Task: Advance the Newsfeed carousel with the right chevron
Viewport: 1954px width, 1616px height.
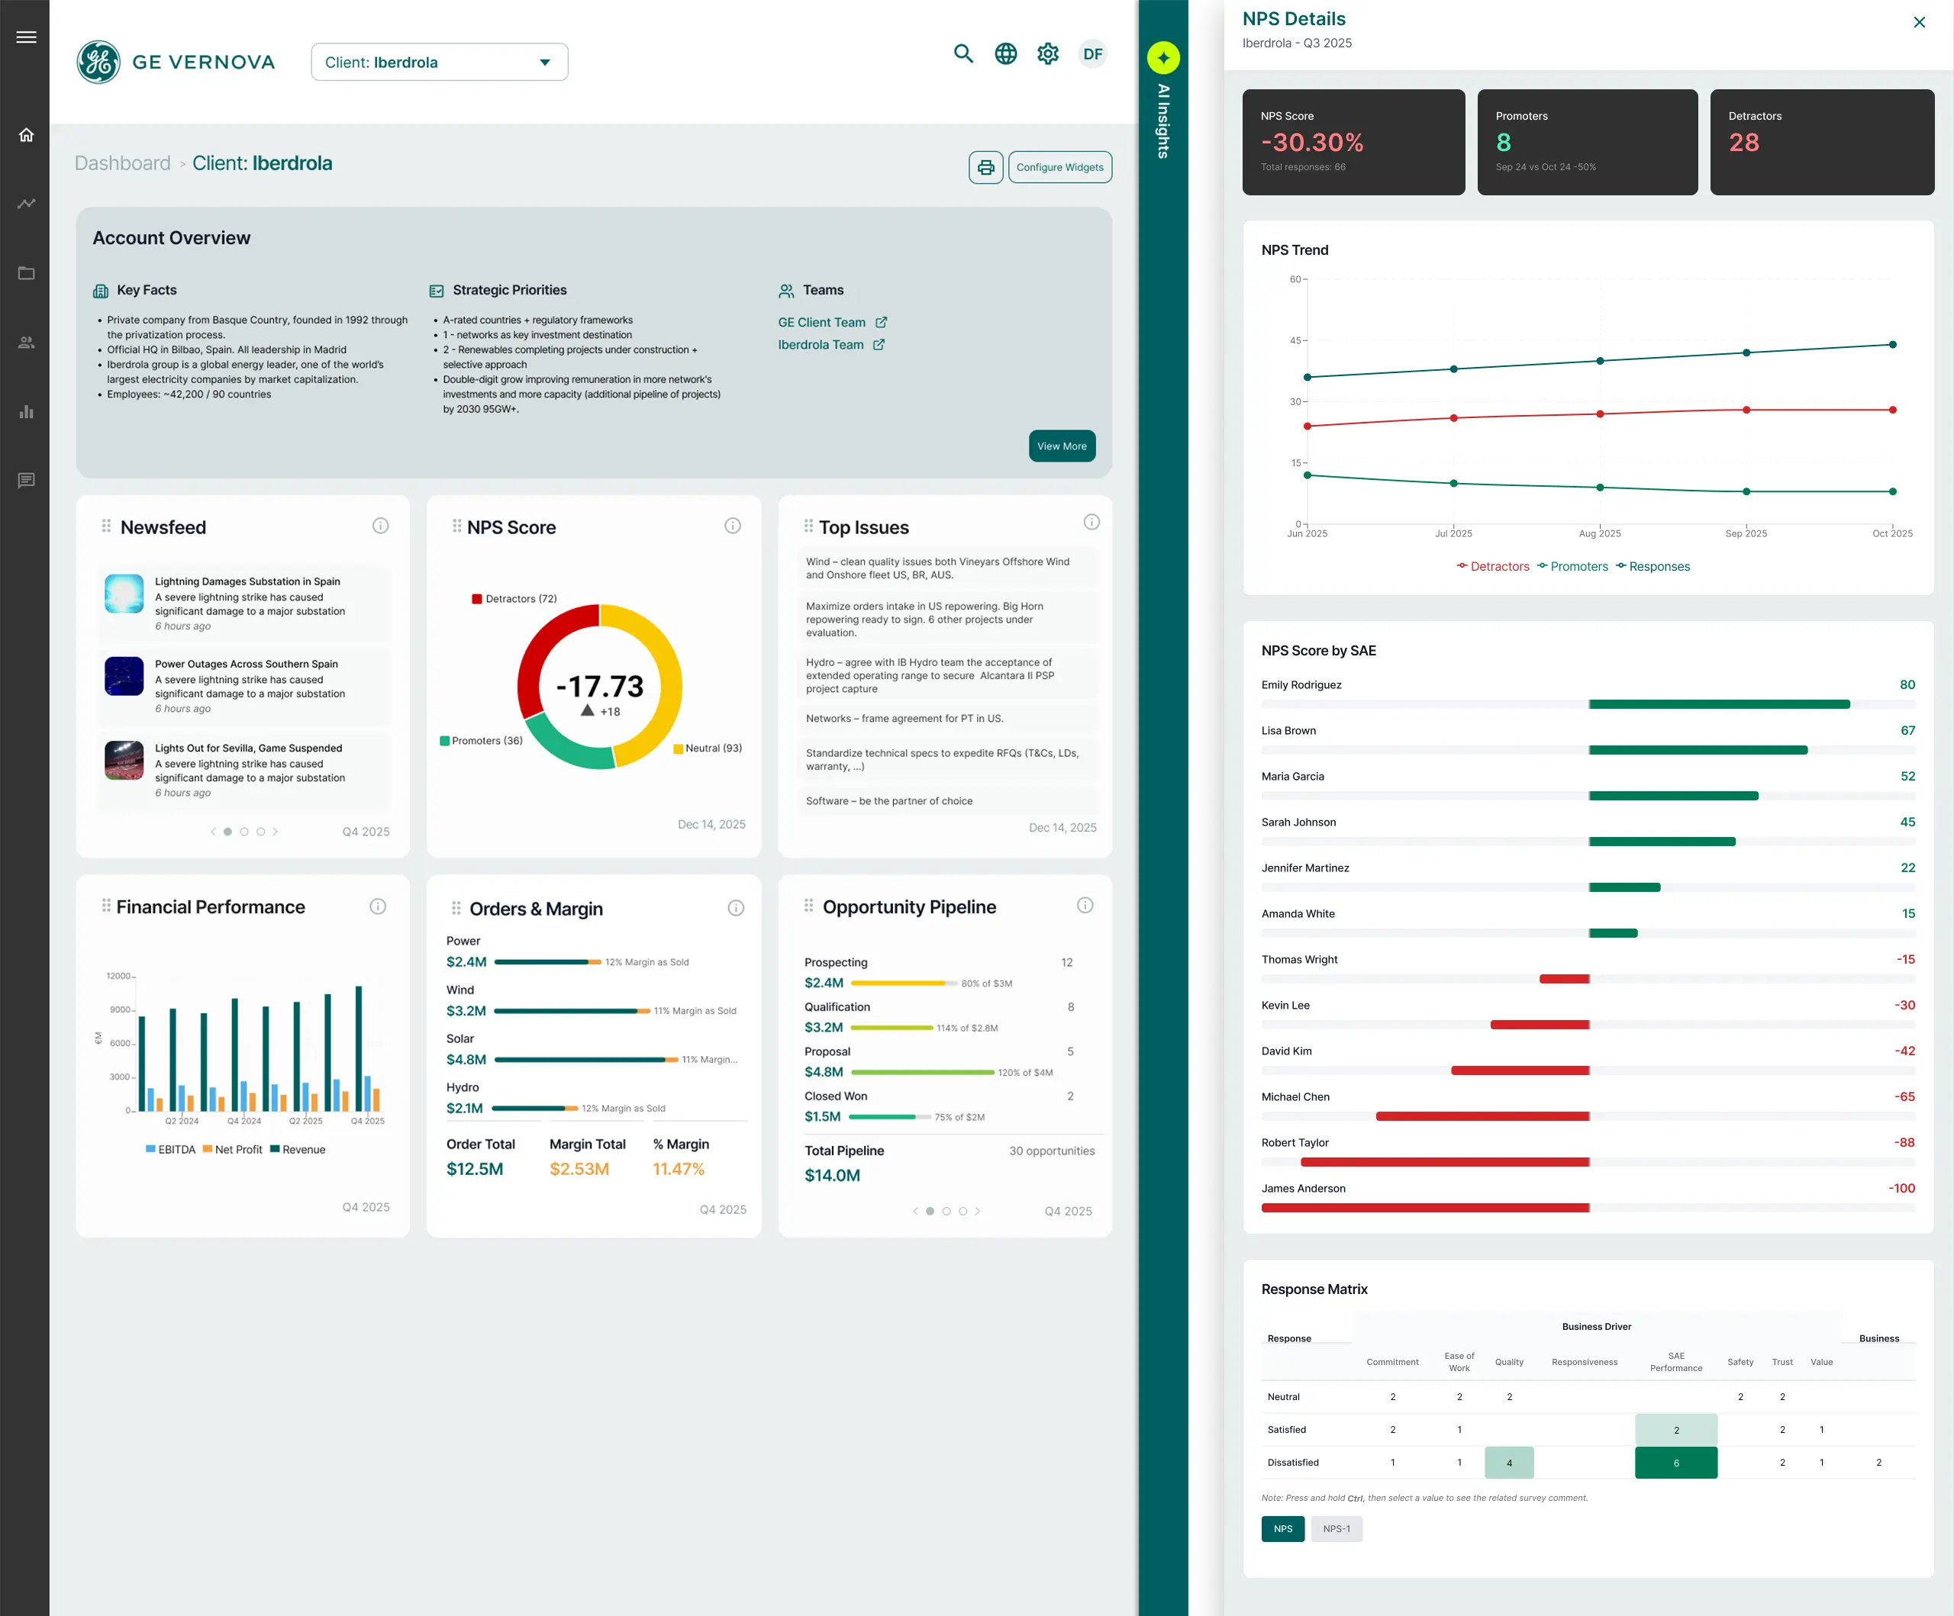Action: [276, 832]
